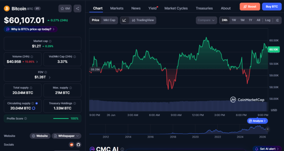
Task: Open the GitHub social icon
Action: (x=78, y=144)
